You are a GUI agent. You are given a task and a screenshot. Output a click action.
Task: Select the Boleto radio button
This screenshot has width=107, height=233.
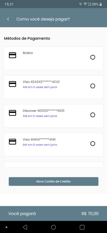coord(93,57)
